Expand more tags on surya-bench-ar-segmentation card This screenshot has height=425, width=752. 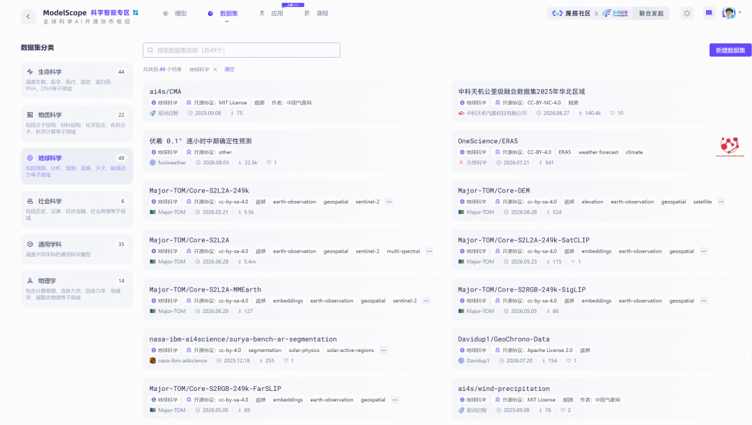point(383,351)
